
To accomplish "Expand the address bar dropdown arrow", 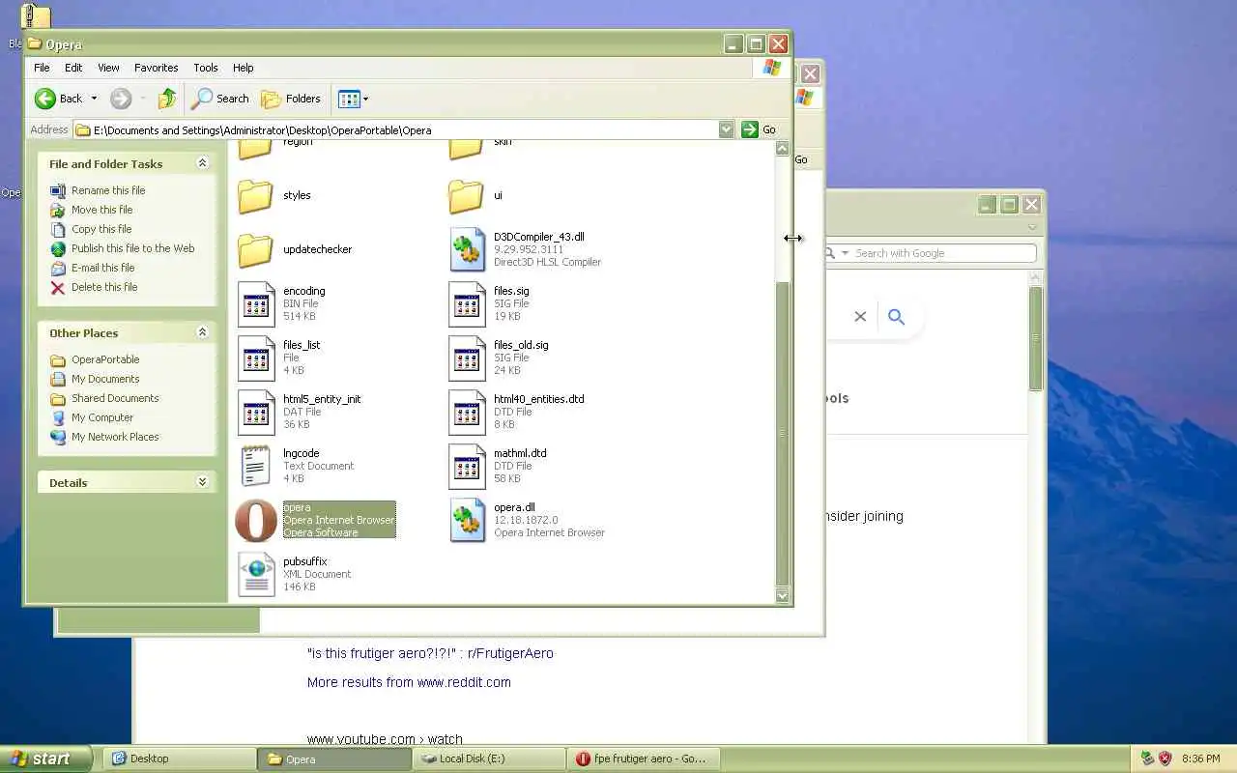I will point(726,129).
